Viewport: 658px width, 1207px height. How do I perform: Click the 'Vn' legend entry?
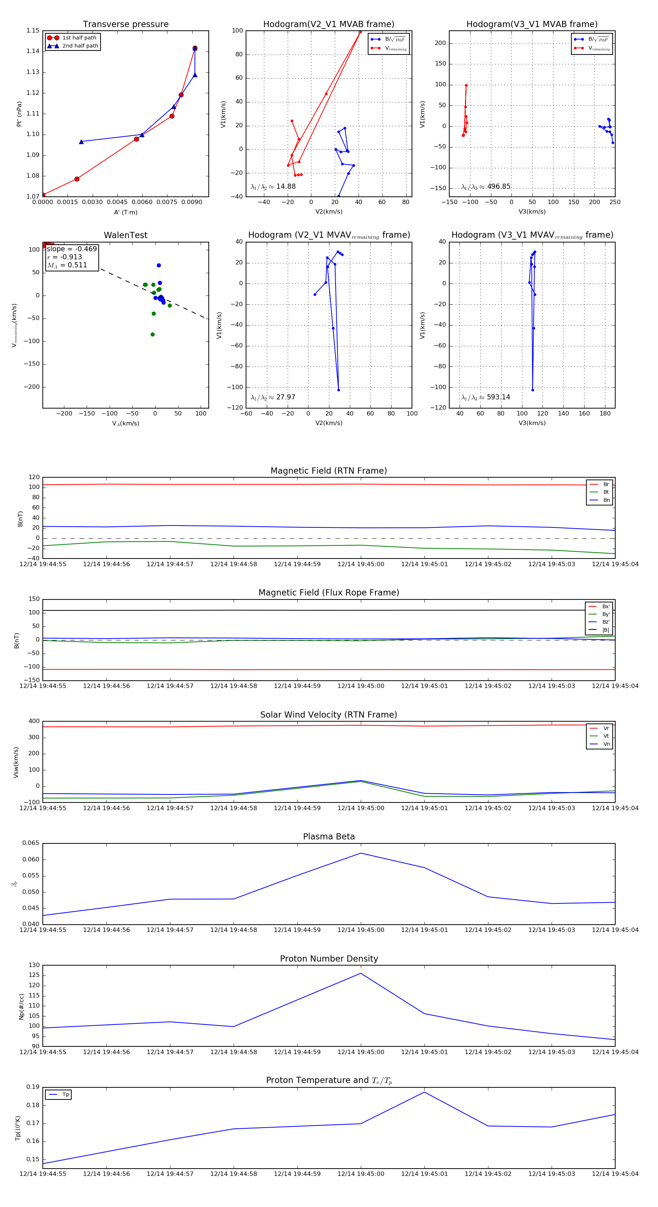[x=600, y=744]
